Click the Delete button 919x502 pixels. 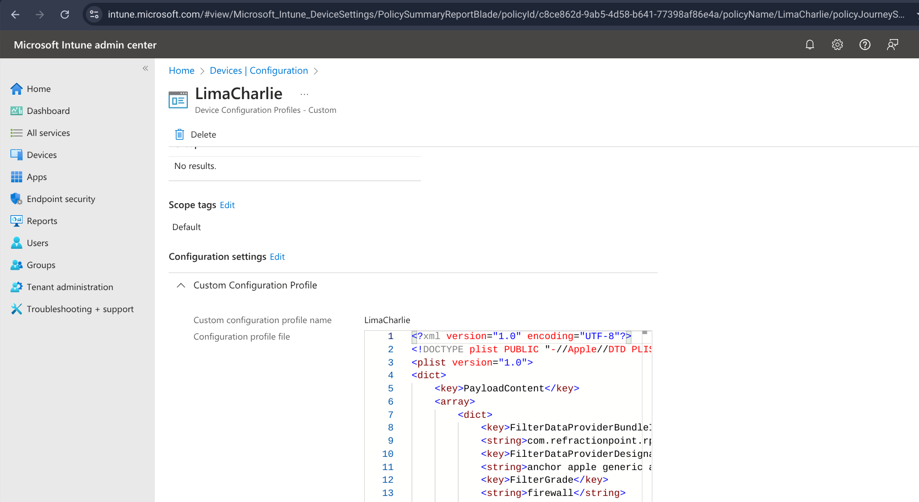202,134
